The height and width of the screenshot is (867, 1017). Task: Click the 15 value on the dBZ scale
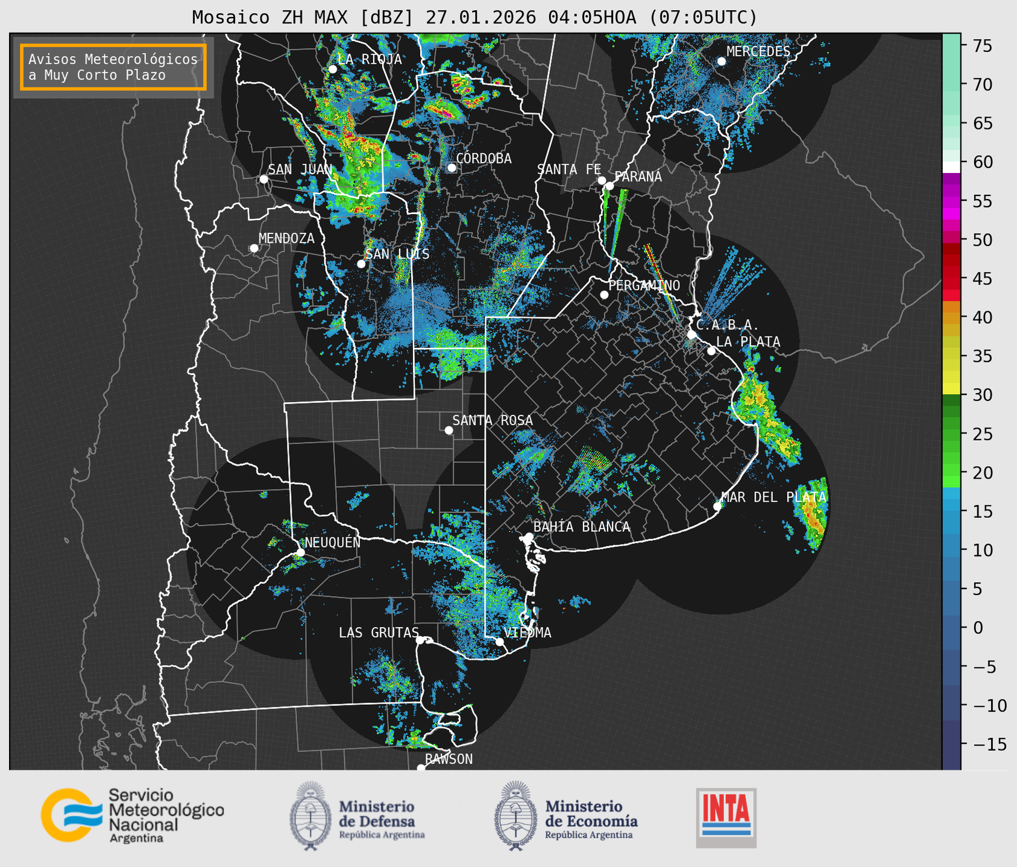pyautogui.click(x=983, y=511)
